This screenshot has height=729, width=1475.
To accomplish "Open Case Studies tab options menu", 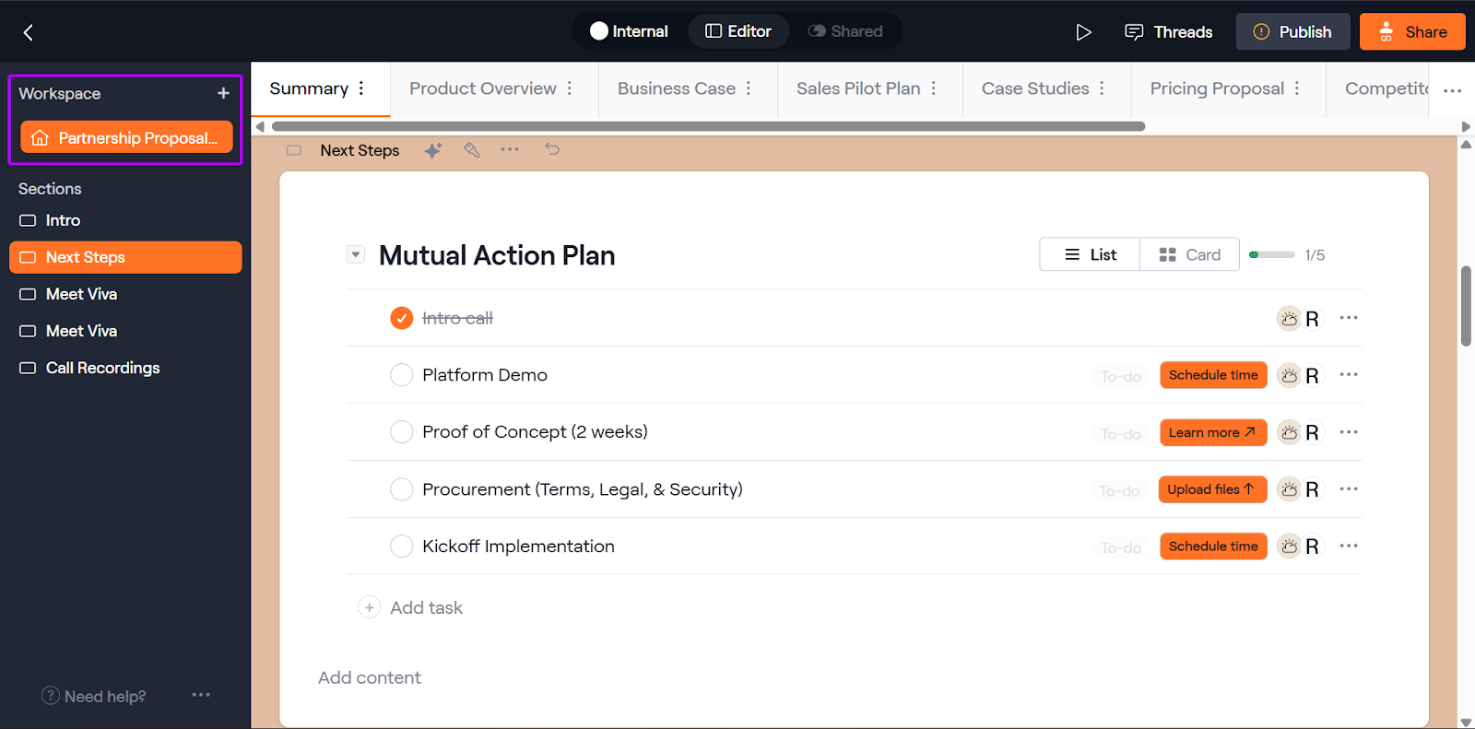I will [x=1103, y=88].
